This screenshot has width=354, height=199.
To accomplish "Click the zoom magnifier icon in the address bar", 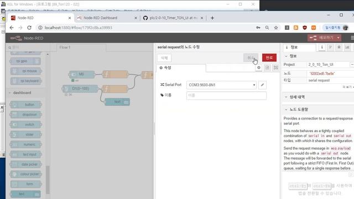I will 267,28.
